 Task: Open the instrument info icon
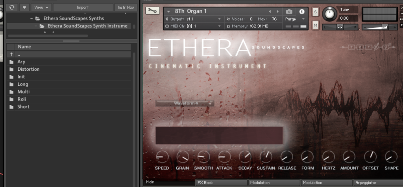pyautogui.click(x=302, y=11)
